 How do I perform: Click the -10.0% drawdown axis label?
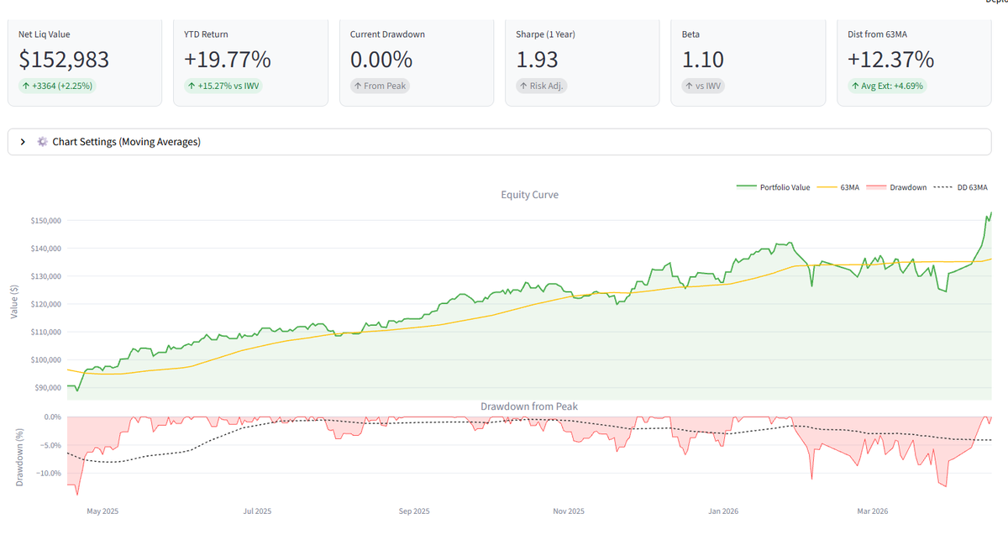point(50,474)
